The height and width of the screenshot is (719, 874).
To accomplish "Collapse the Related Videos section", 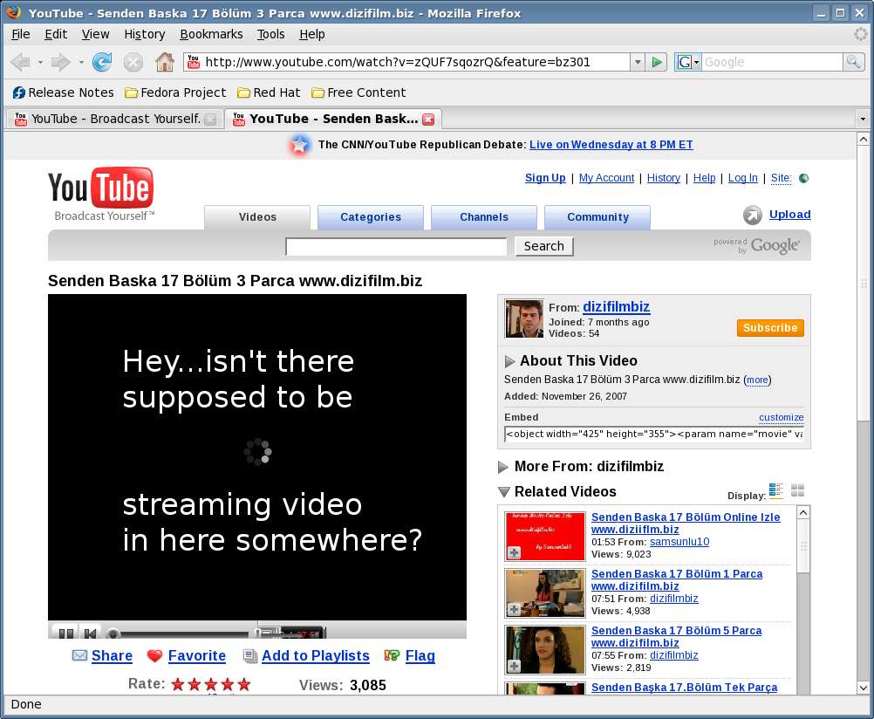I will pos(504,491).
